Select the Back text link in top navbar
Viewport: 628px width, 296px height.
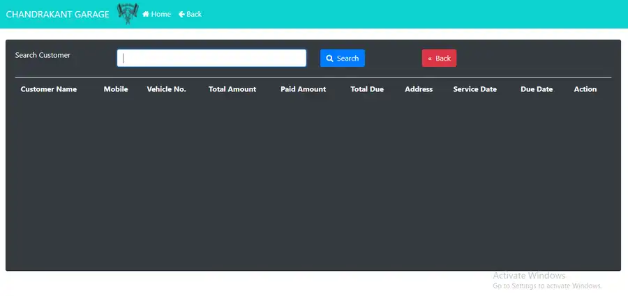[194, 14]
